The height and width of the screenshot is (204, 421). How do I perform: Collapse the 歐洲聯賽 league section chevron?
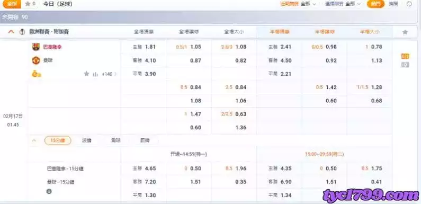(x=11, y=32)
